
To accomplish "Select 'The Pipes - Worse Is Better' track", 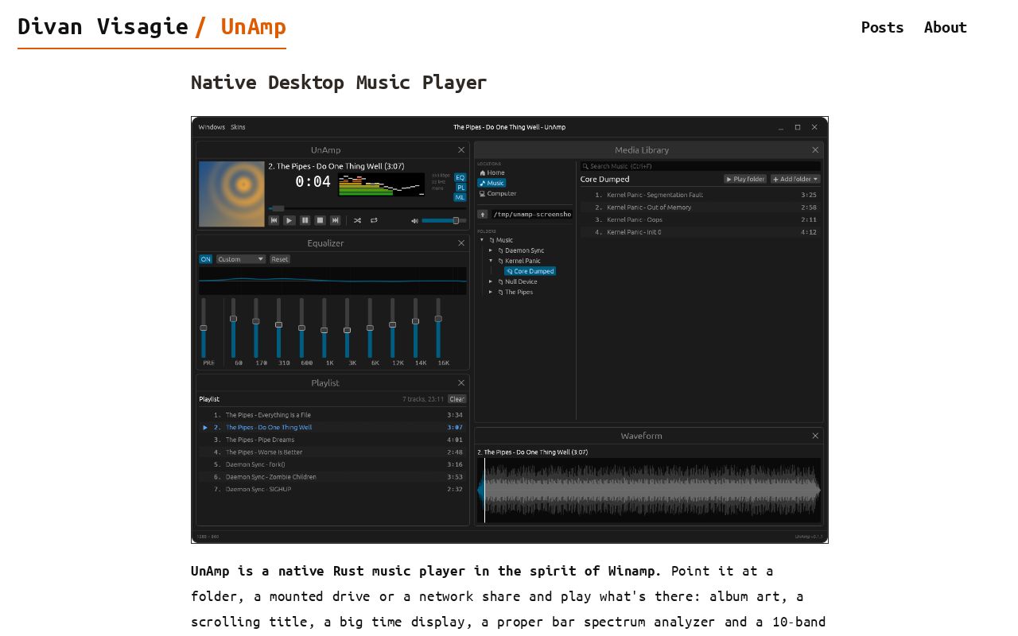I will [332, 452].
